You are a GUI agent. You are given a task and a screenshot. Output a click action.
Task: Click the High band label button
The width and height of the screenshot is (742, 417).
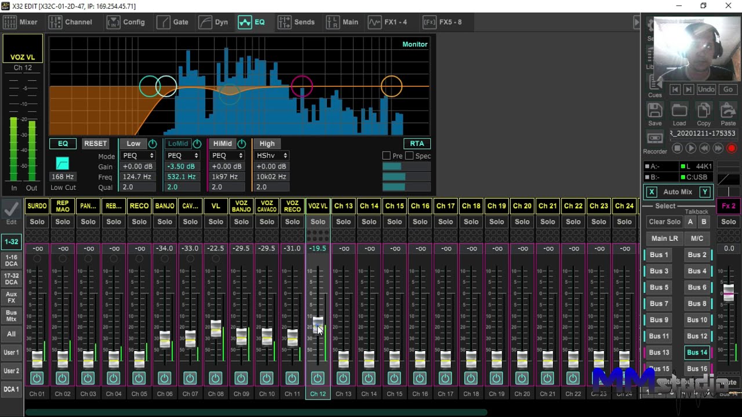267,144
